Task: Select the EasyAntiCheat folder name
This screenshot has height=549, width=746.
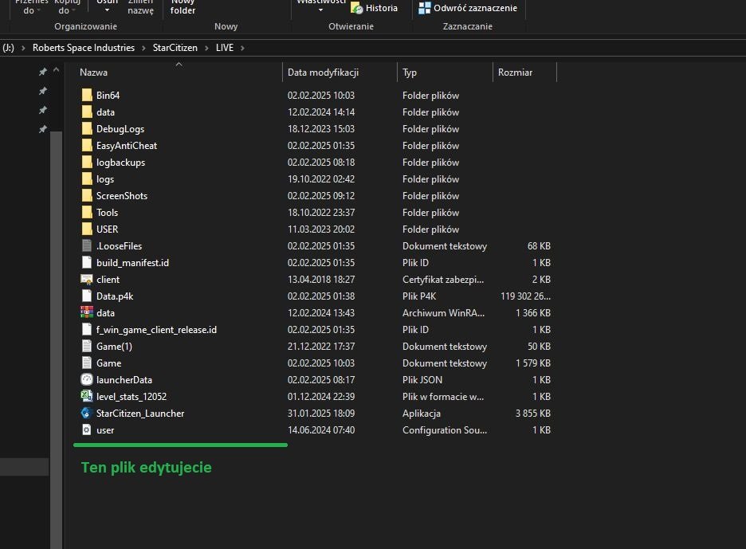Action: 127,146
